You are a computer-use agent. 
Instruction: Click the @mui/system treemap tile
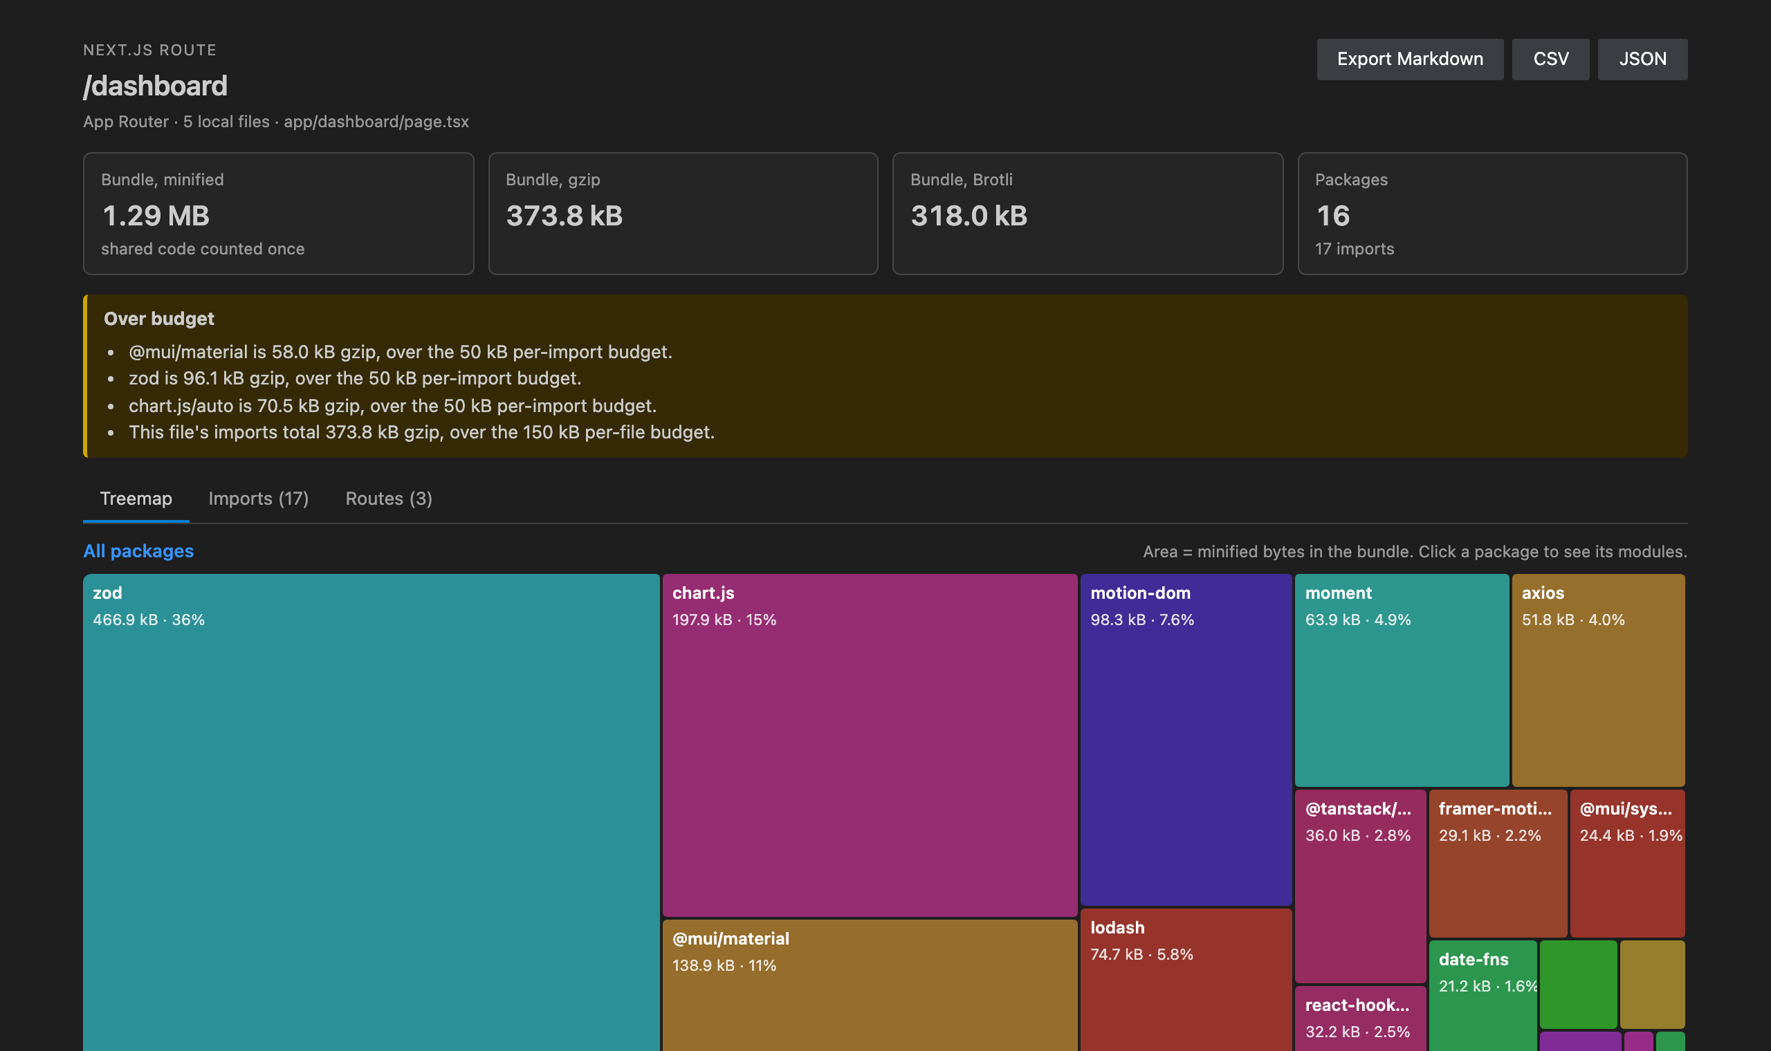(x=1627, y=864)
